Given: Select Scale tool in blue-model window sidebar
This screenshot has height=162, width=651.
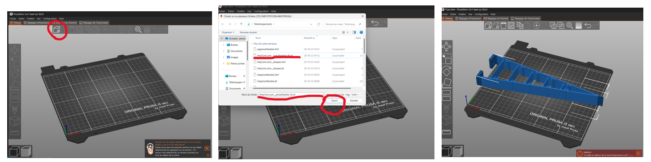Looking at the screenshot, I should 447,59.
